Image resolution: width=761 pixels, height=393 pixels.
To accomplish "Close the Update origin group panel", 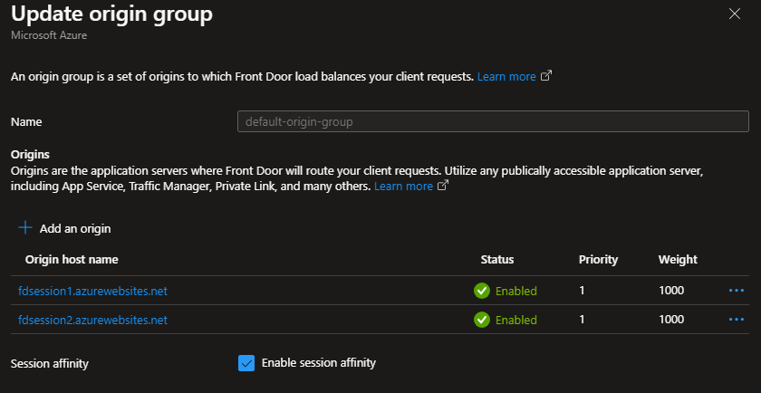I will [735, 14].
